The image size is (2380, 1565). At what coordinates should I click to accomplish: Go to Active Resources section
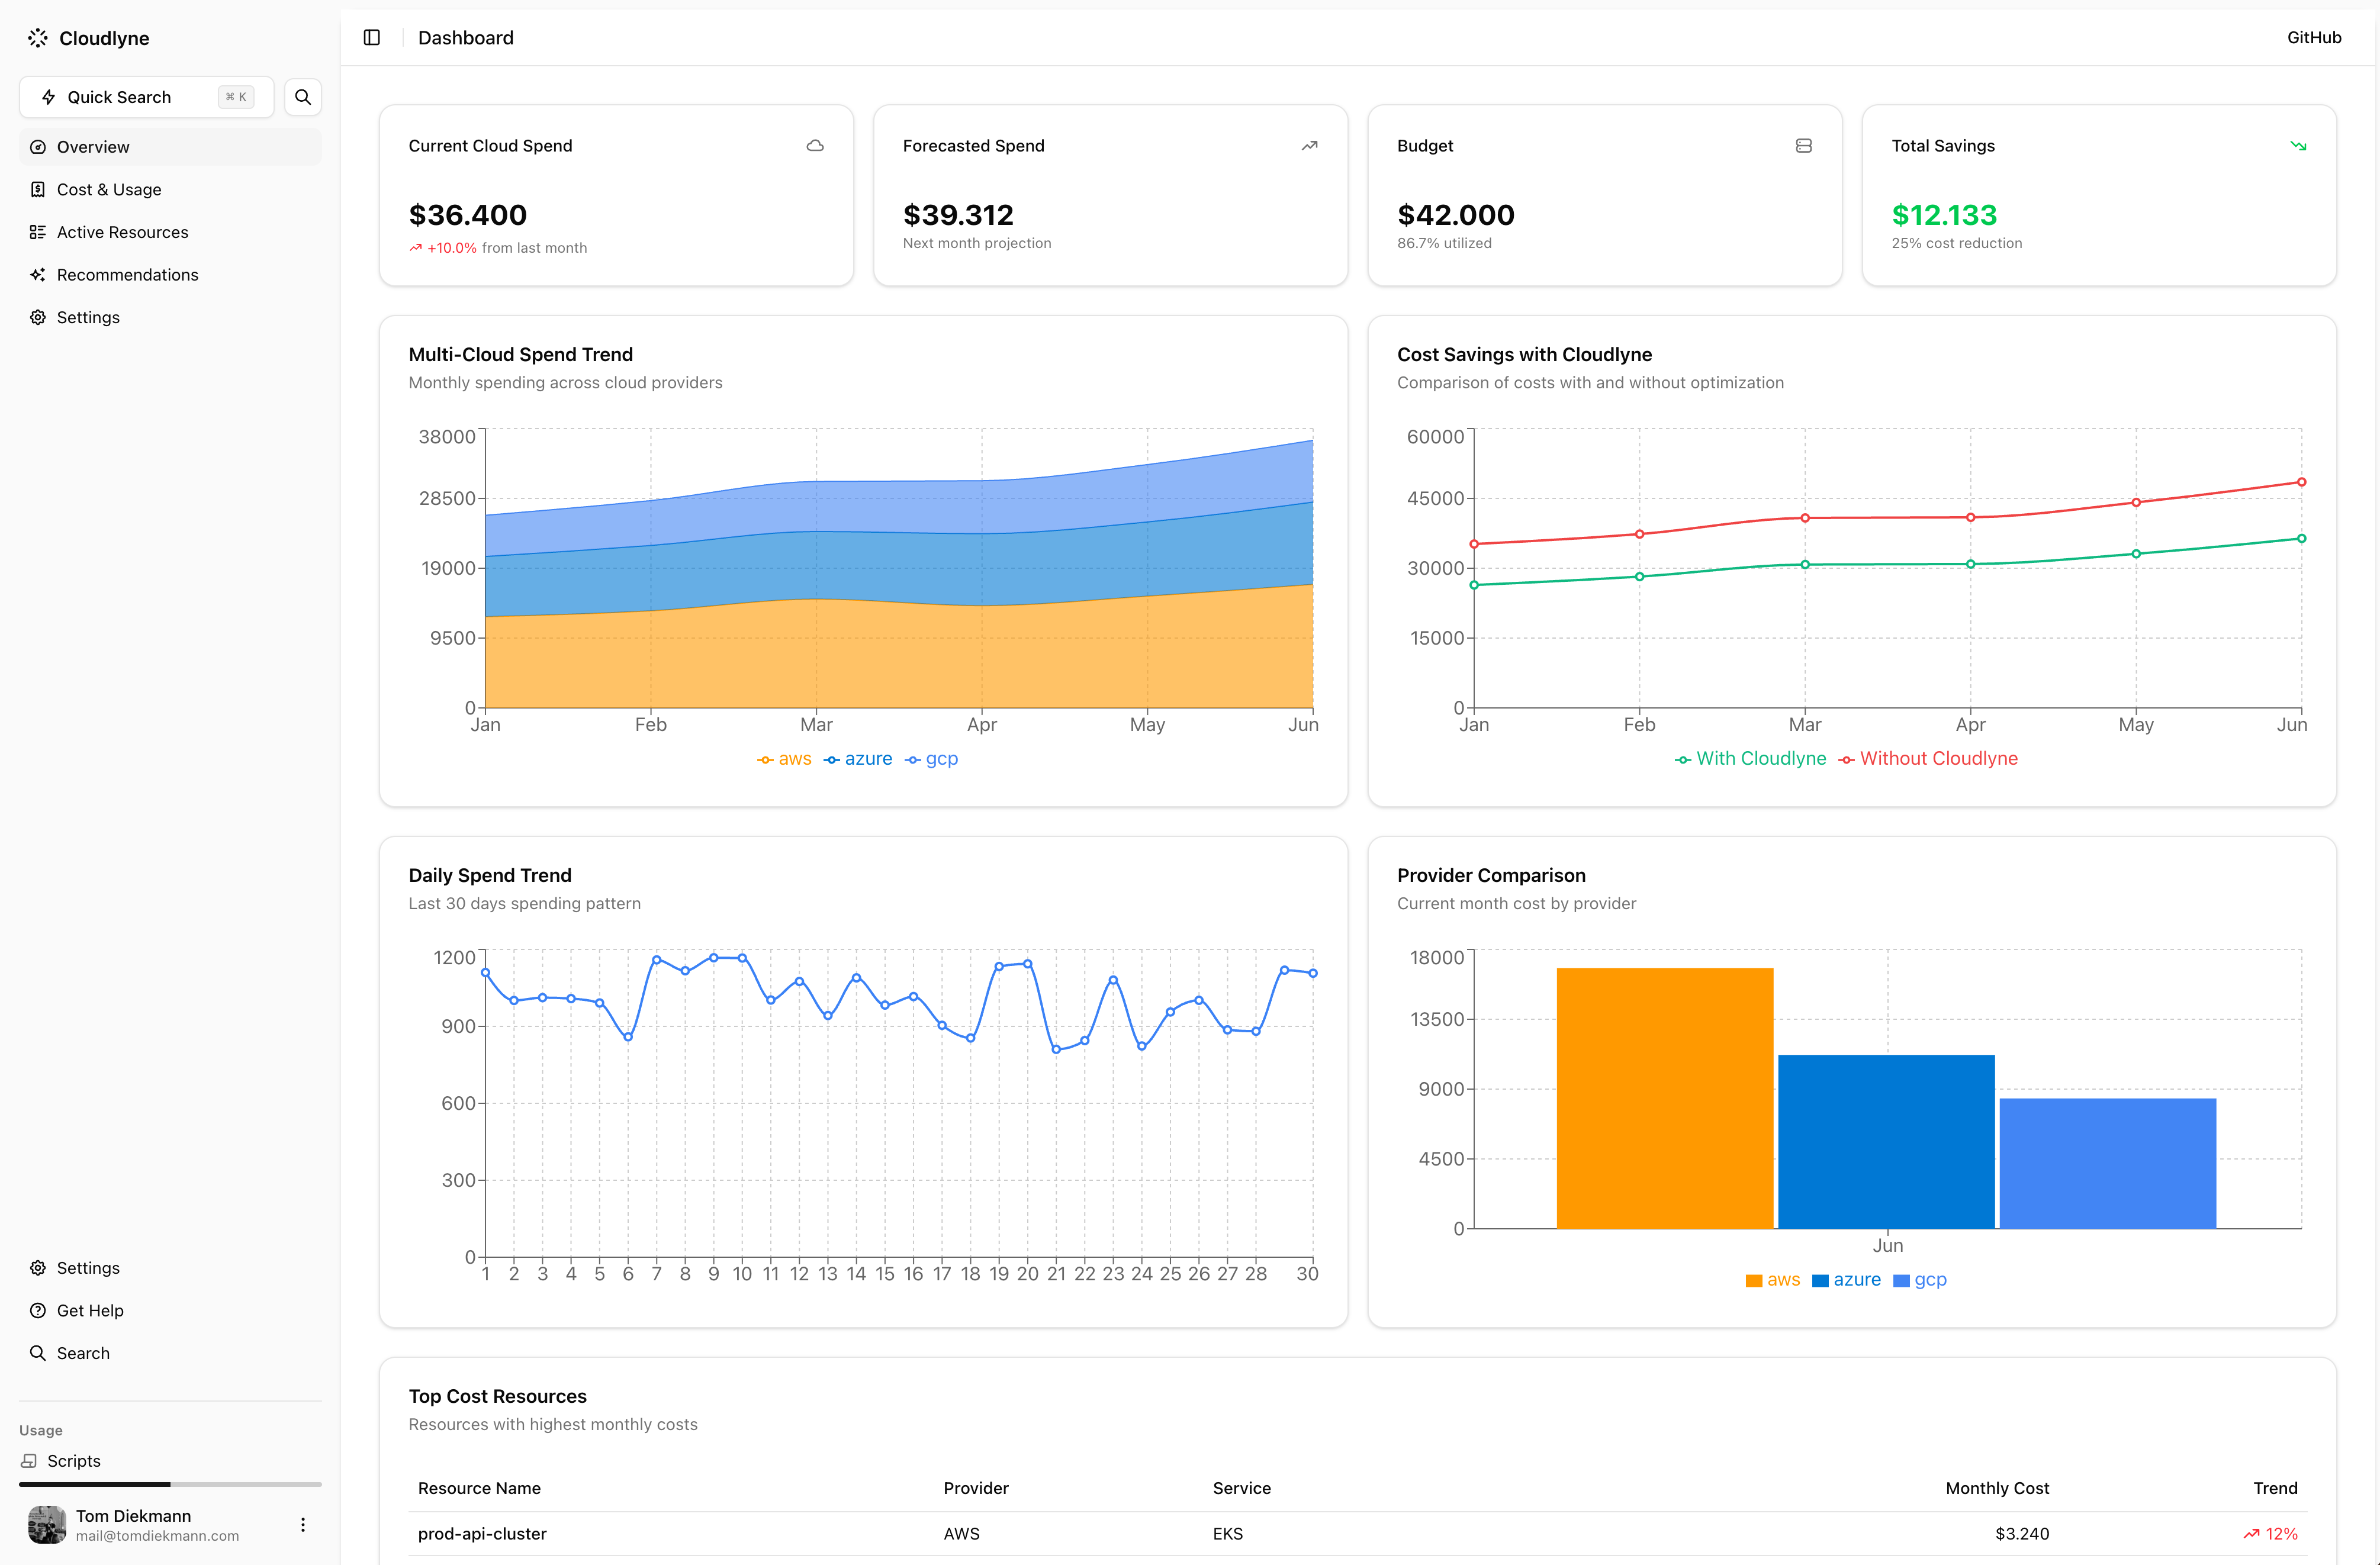tap(122, 232)
